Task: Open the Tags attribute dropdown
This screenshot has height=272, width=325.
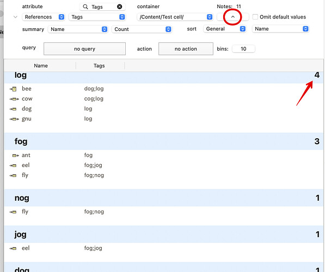Action: click(x=97, y=17)
